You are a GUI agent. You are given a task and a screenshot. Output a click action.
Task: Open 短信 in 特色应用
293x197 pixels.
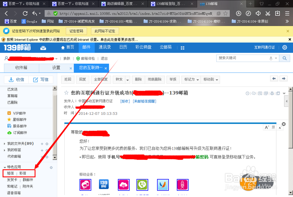[10, 173]
